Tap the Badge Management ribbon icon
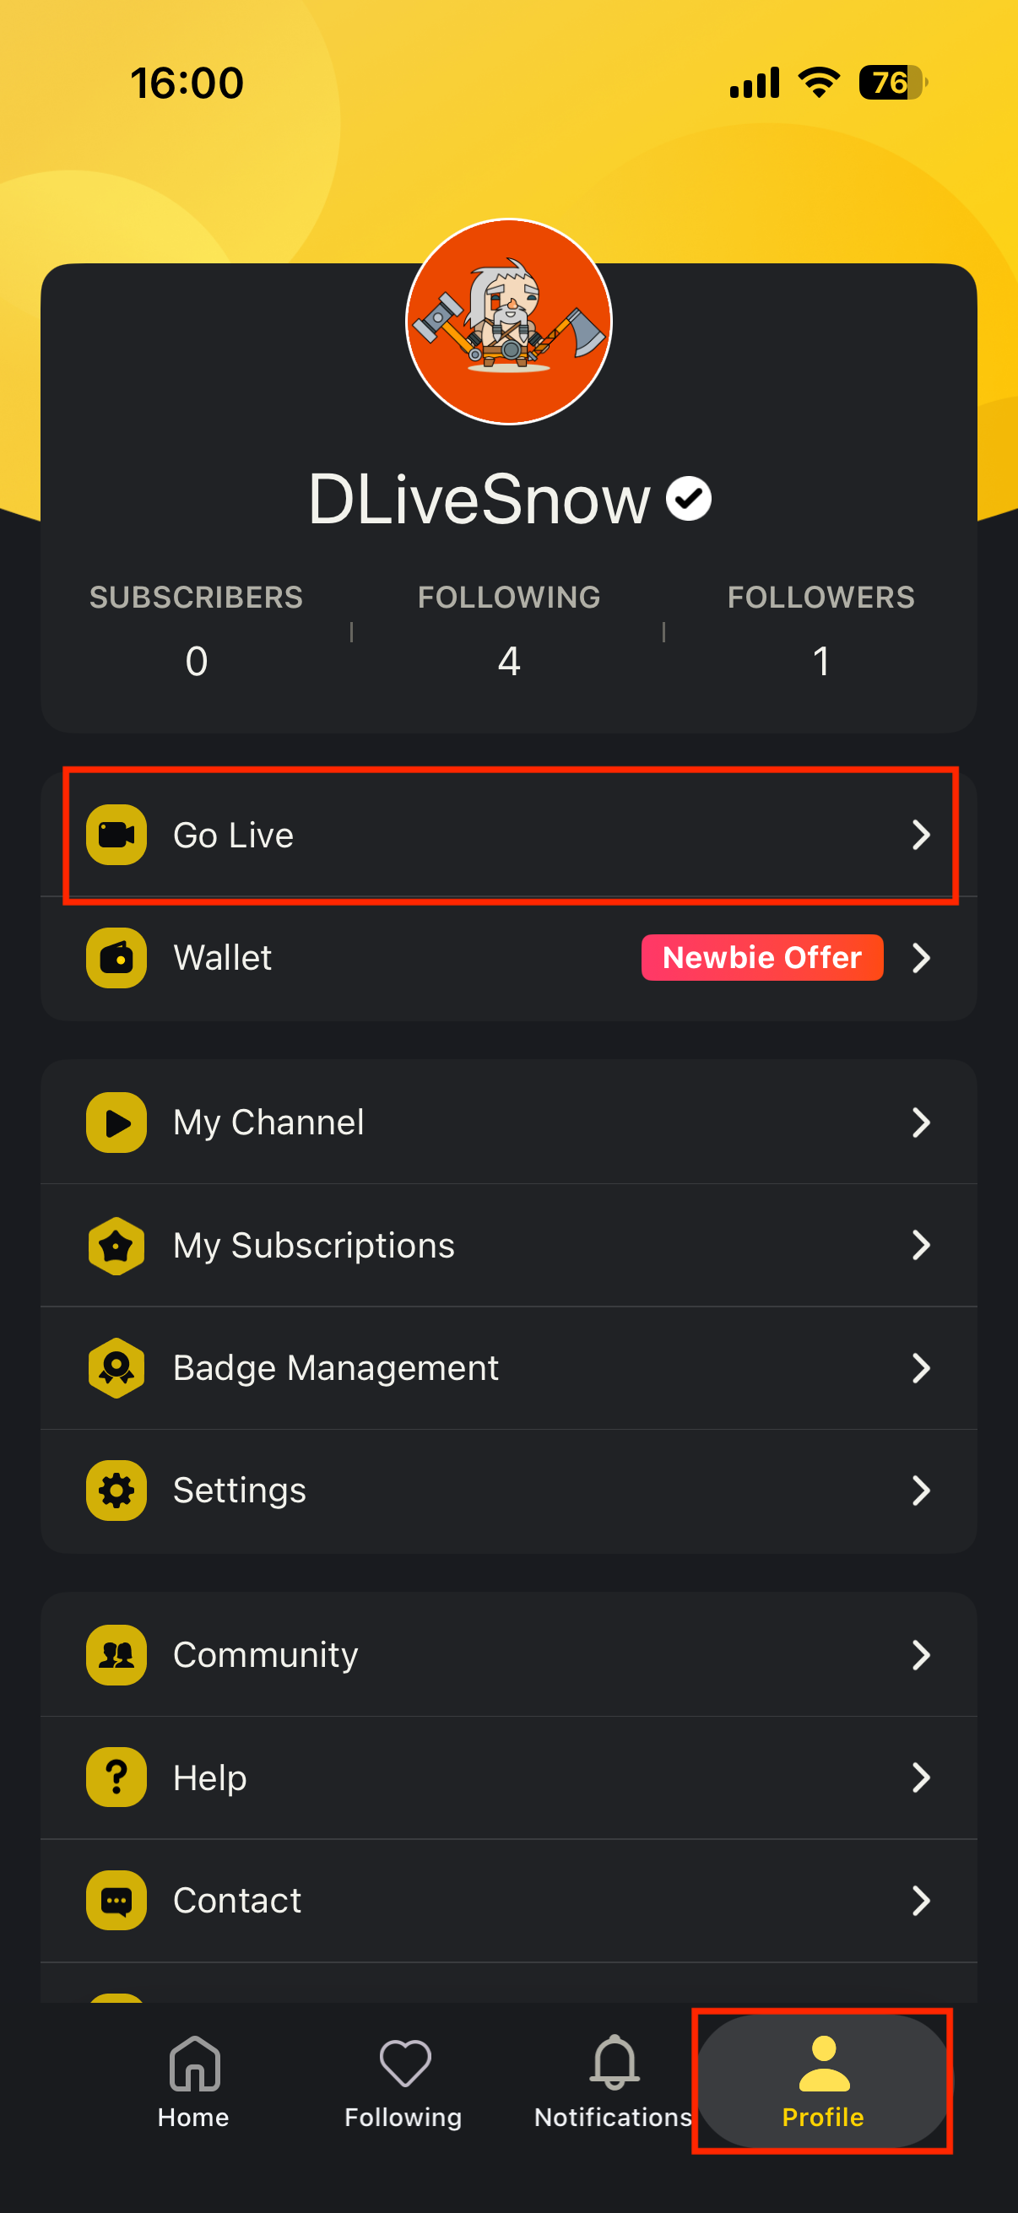 click(x=116, y=1367)
